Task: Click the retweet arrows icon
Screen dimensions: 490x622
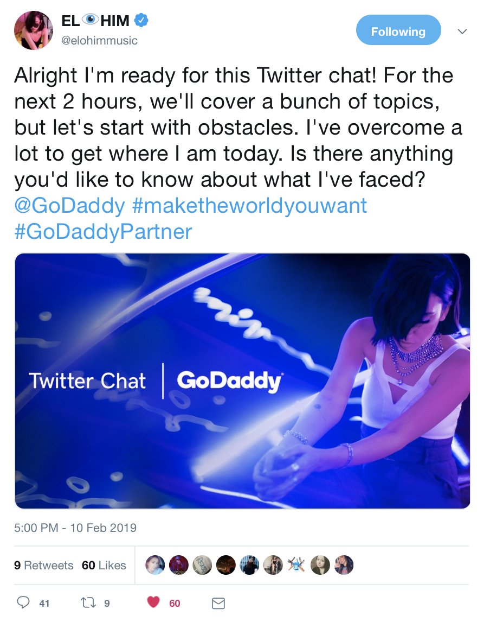Action: click(87, 602)
